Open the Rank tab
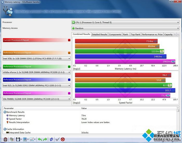Image resolution: width=182 pixels, height=143 pixels. pos(126,35)
